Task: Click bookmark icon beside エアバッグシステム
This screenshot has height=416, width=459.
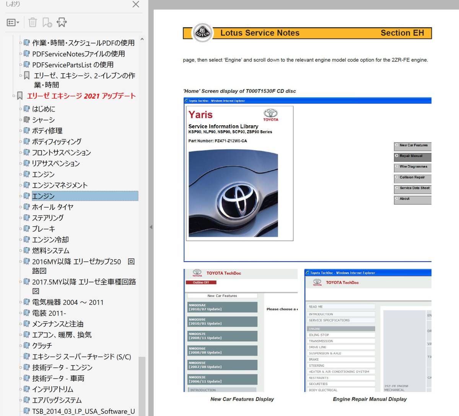Action: coord(27,400)
